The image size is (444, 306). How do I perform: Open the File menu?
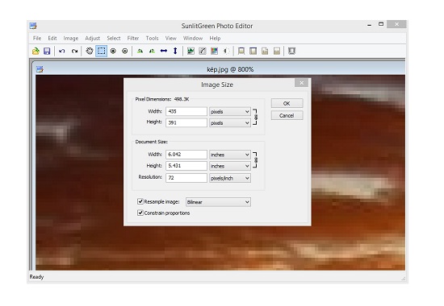point(37,38)
